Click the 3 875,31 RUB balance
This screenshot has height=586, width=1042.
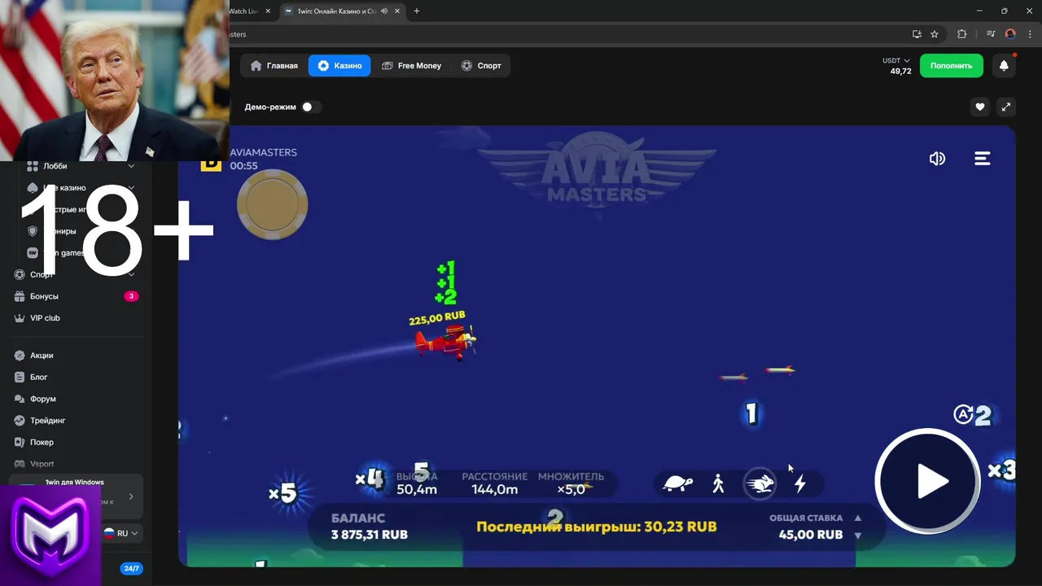click(x=370, y=535)
